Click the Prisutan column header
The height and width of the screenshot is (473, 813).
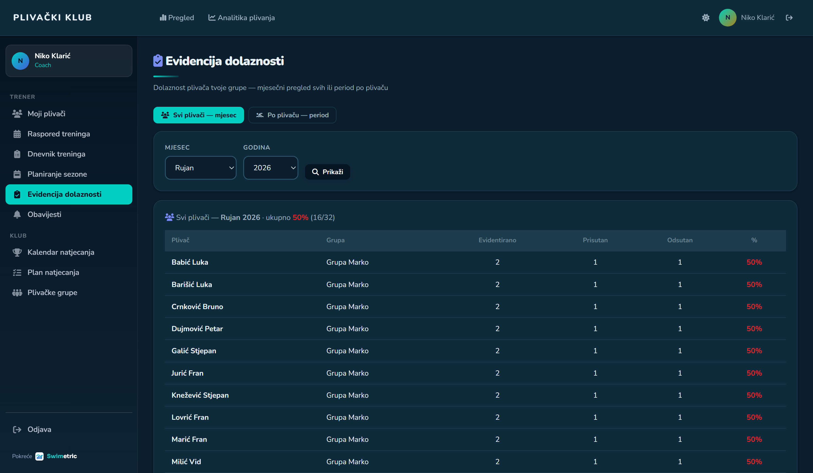[595, 240]
